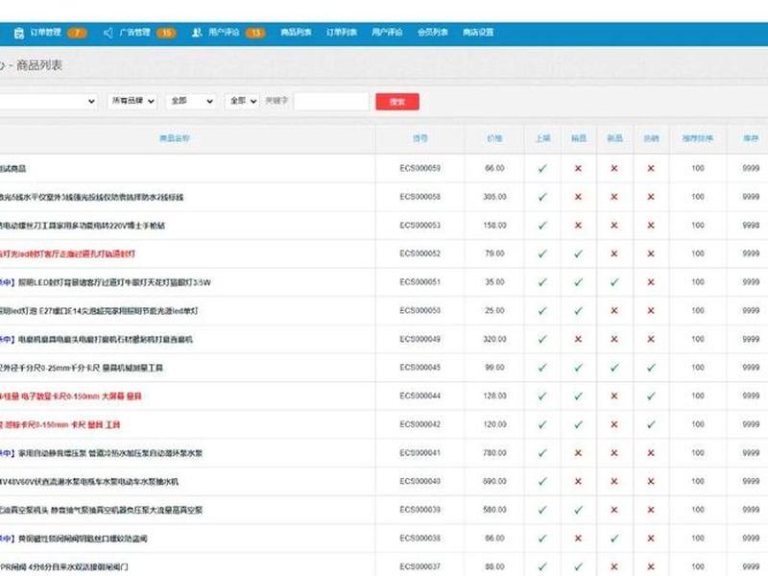Toggle 精品 cross for ECS000058
The height and width of the screenshot is (576, 768).
tap(579, 197)
